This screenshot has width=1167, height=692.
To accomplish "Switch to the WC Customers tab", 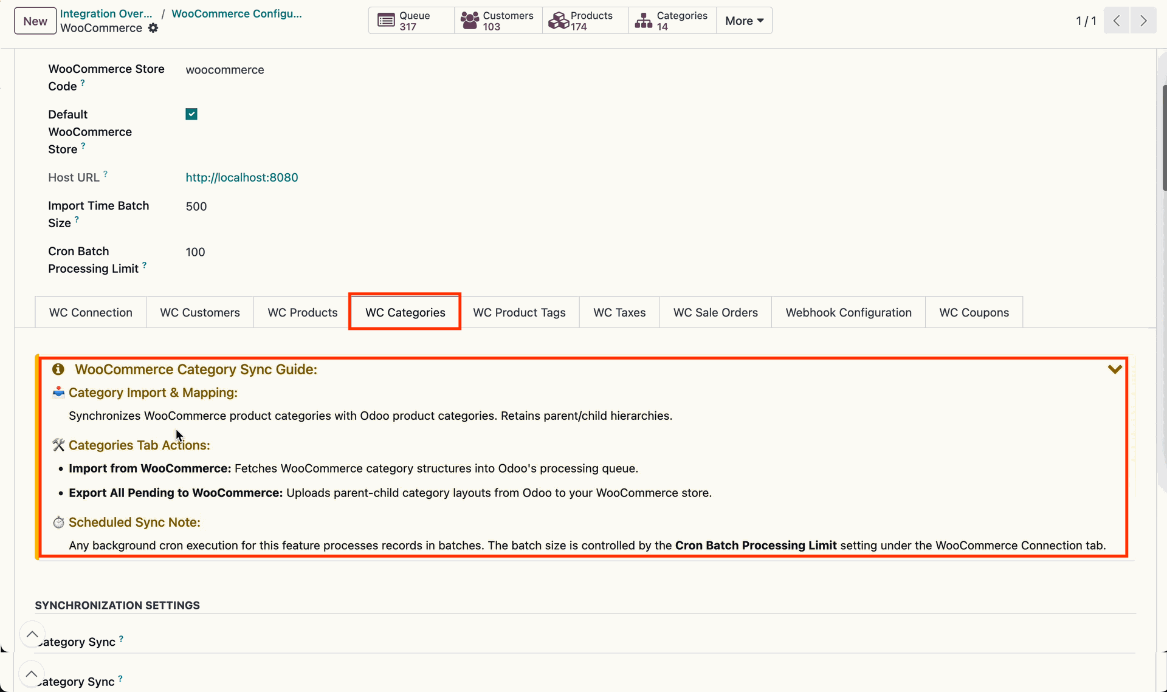I will (200, 312).
